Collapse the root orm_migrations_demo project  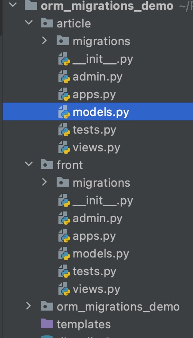[x=12, y=4]
